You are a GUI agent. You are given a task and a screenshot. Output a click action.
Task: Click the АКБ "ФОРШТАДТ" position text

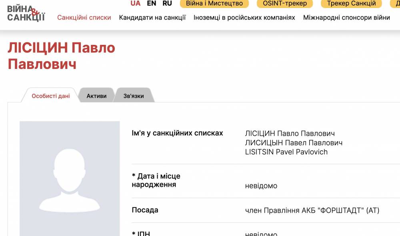click(x=312, y=210)
